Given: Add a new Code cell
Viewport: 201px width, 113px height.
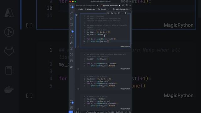Looking at the screenshot, I should click(x=79, y=9).
